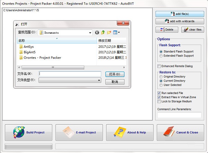The image size is (208, 153).
Task: Select Current Directory restore option
Action: 161,81
